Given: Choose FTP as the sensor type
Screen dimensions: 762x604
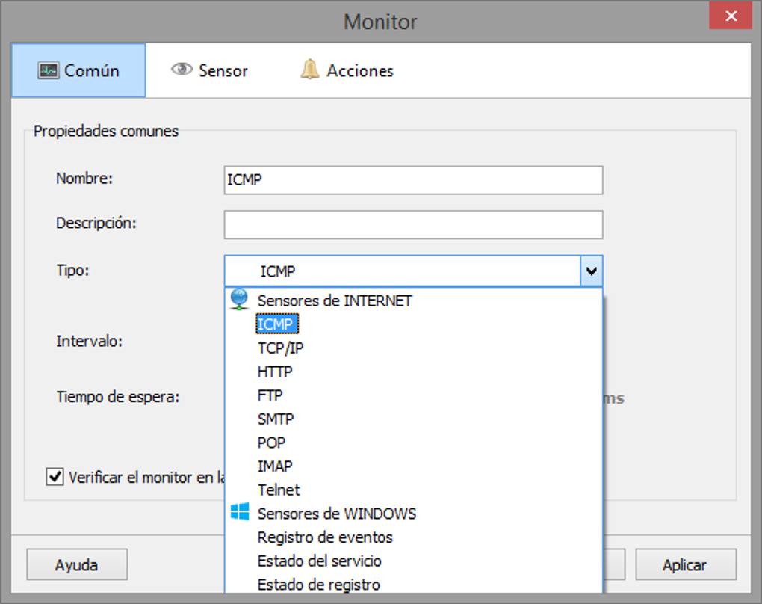Looking at the screenshot, I should click(270, 395).
